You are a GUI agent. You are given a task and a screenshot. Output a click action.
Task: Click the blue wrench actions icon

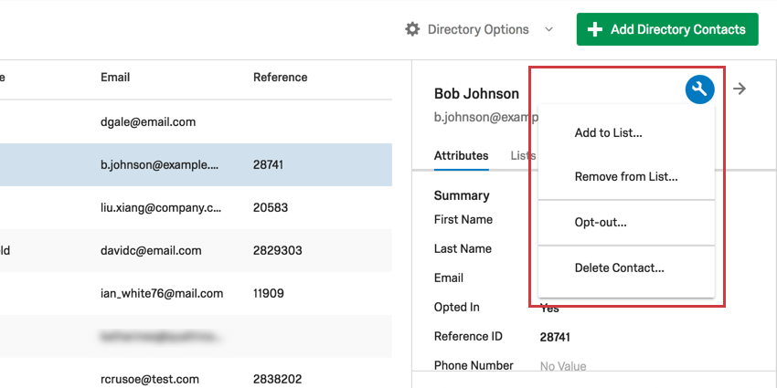click(699, 89)
